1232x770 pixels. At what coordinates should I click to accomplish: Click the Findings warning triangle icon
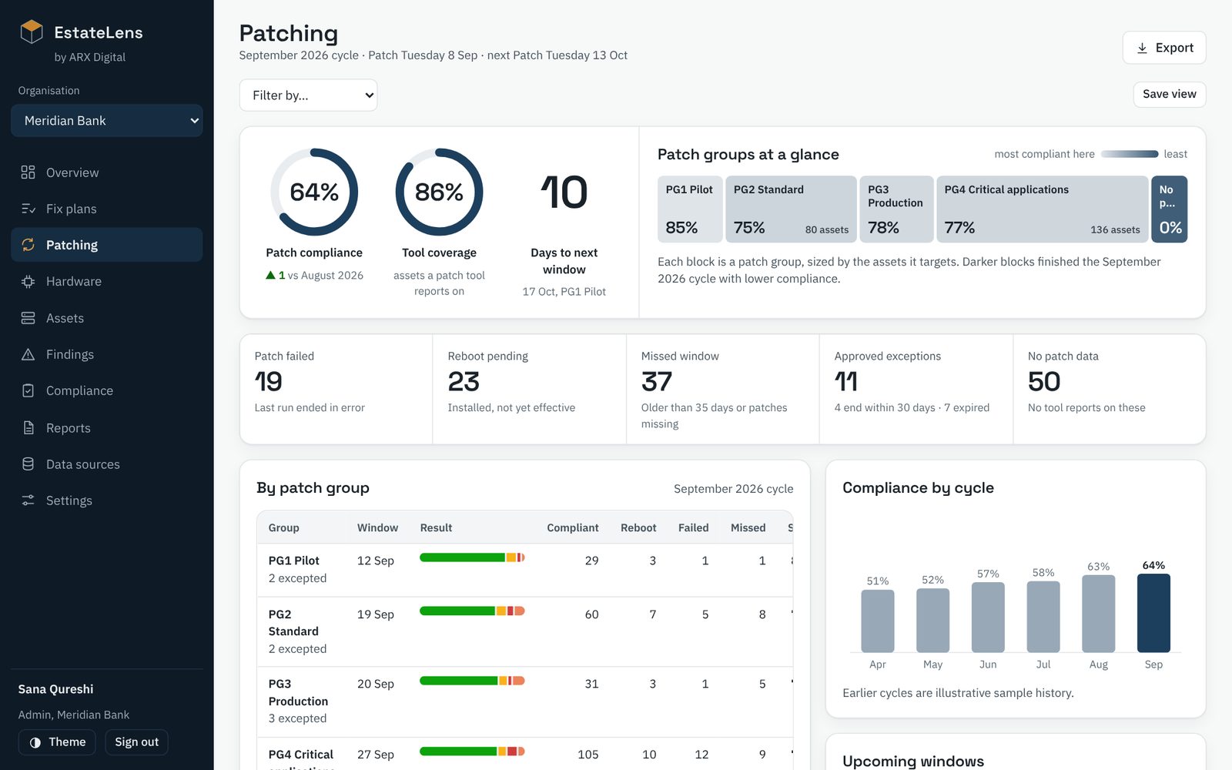[x=28, y=354]
